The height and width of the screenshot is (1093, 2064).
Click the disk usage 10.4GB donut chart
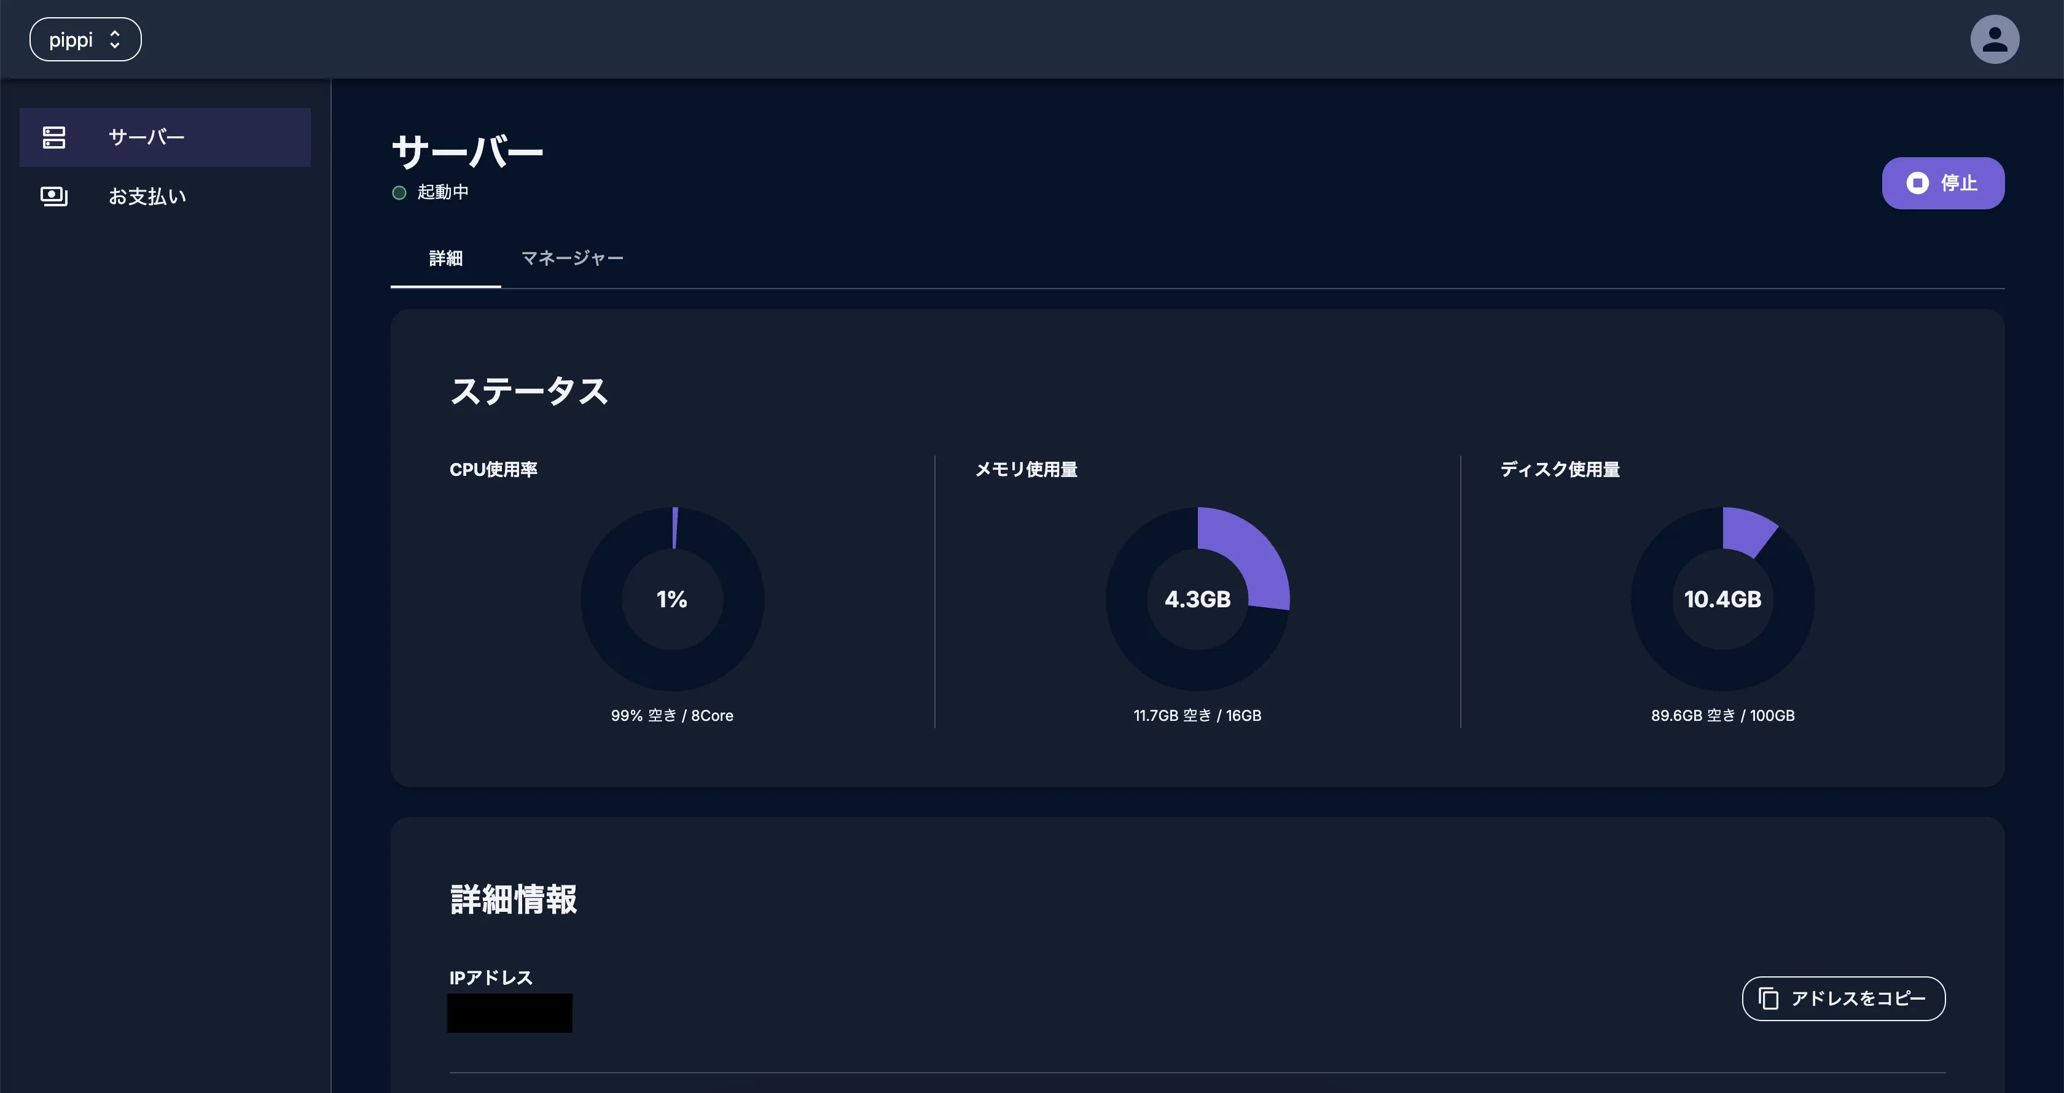[x=1722, y=599]
